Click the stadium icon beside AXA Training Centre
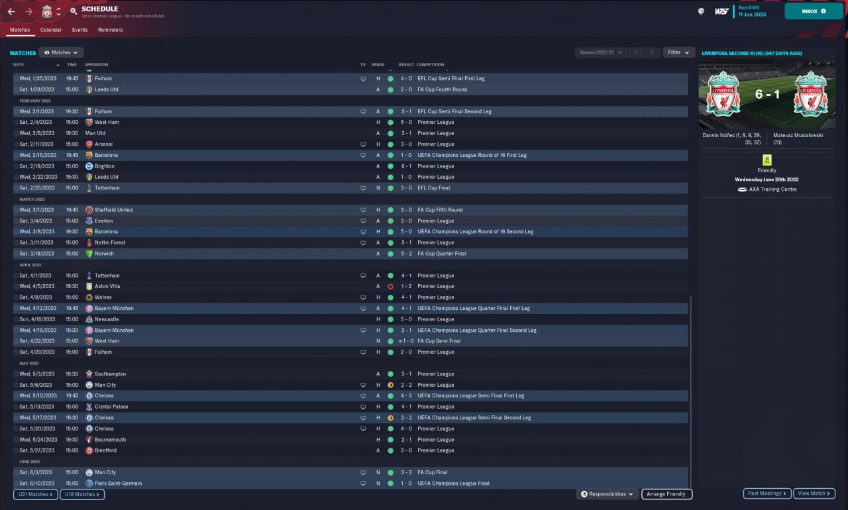This screenshot has width=848, height=510. [743, 189]
